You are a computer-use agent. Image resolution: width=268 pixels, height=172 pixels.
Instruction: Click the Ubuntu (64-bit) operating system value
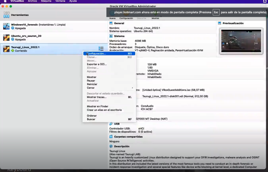click(x=143, y=31)
